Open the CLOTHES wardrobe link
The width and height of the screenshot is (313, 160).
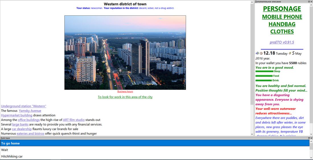282,32
